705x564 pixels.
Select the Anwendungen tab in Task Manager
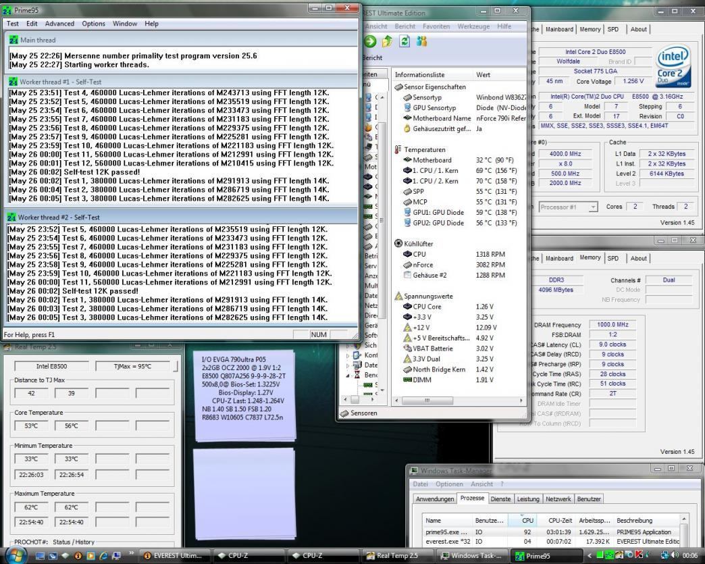tap(435, 499)
